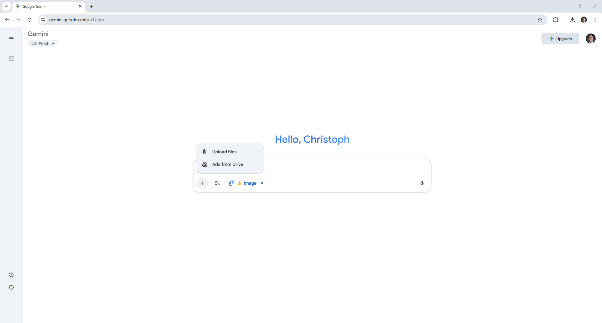Select the Upload files option
The width and height of the screenshot is (602, 323).
(224, 152)
